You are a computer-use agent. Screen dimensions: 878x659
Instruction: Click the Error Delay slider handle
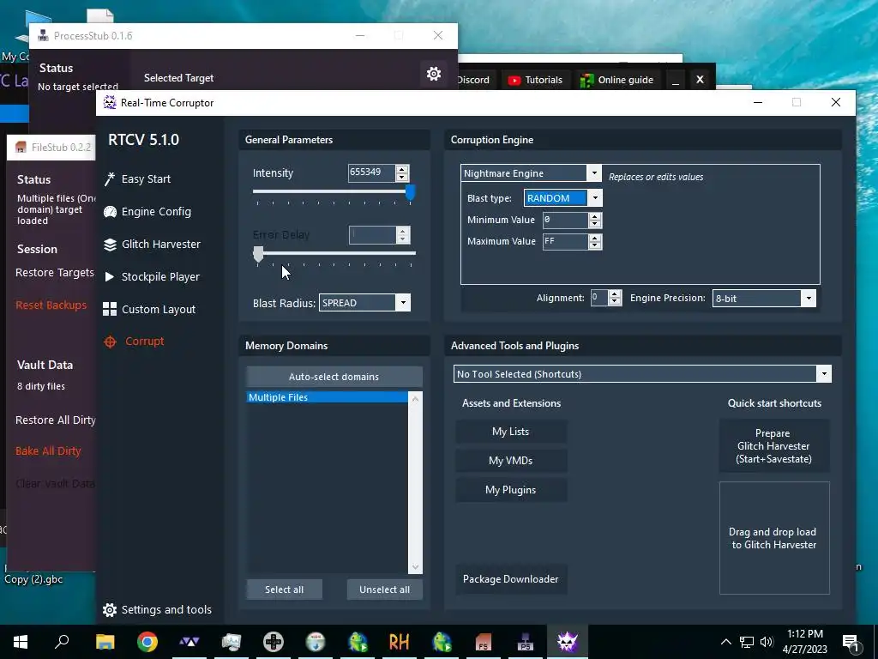(258, 254)
